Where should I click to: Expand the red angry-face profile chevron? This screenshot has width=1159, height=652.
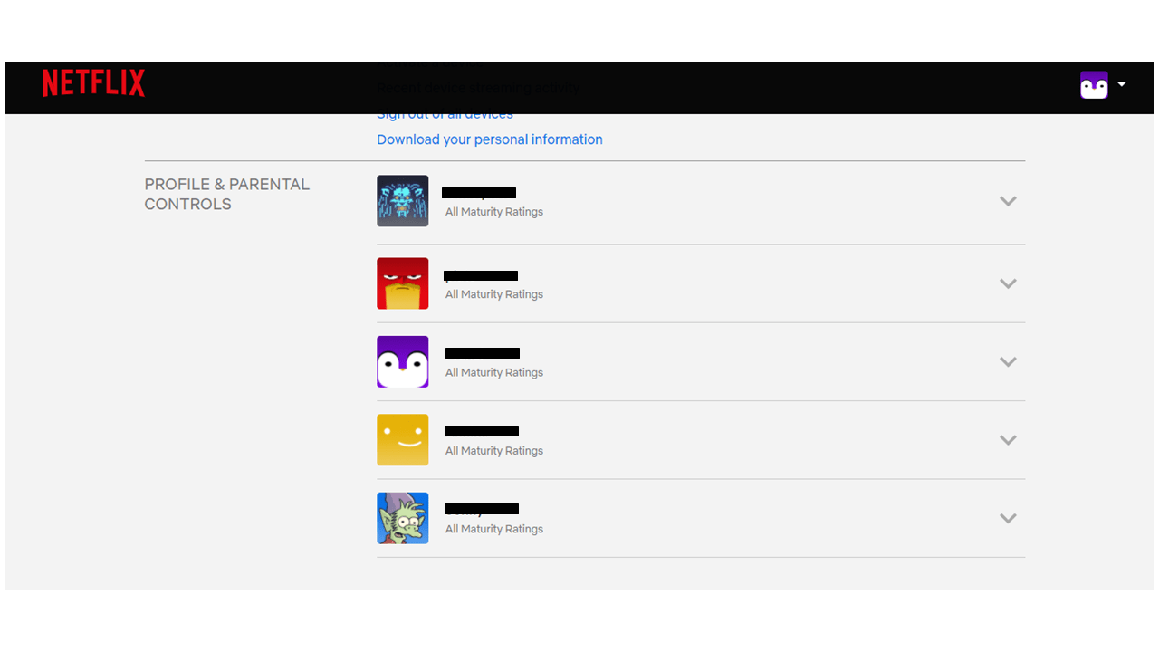(x=1008, y=283)
